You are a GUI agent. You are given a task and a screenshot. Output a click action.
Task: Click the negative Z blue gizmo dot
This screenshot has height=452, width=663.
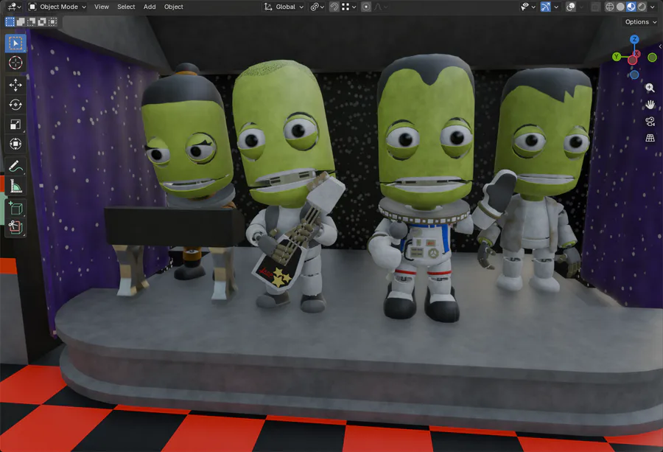pos(634,75)
